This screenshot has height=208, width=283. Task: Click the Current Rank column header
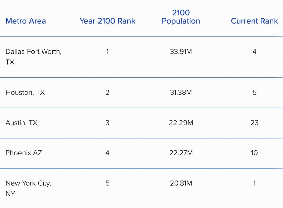254,21
